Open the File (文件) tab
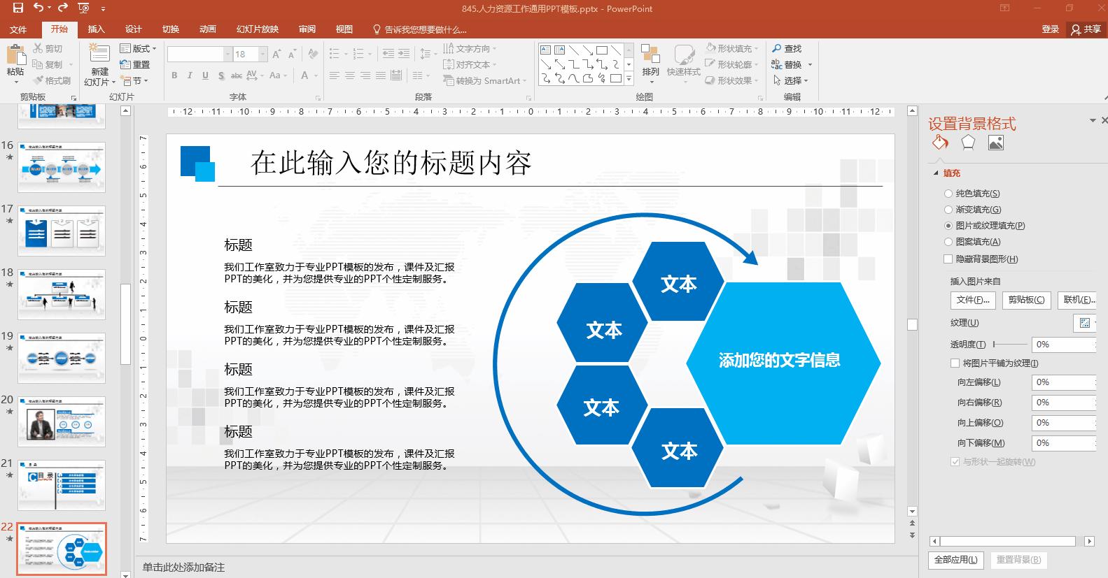This screenshot has width=1108, height=578. pyautogui.click(x=18, y=29)
